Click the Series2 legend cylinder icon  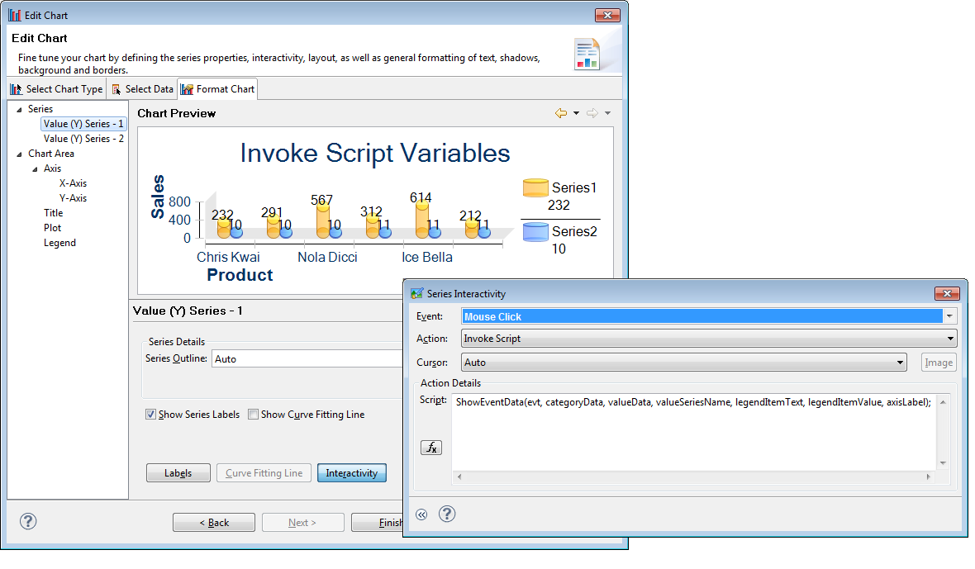535,232
